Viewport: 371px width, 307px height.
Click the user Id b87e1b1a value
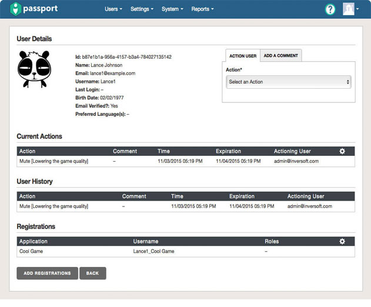click(x=126, y=57)
